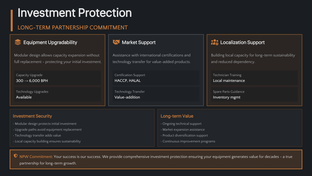Click the shield icon before NPW Commitment
Screen dimensions: 312x176
16,156
